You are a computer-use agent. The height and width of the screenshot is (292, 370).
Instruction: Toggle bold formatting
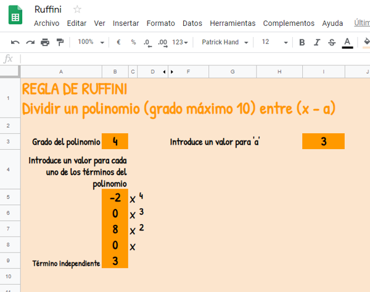click(x=302, y=43)
